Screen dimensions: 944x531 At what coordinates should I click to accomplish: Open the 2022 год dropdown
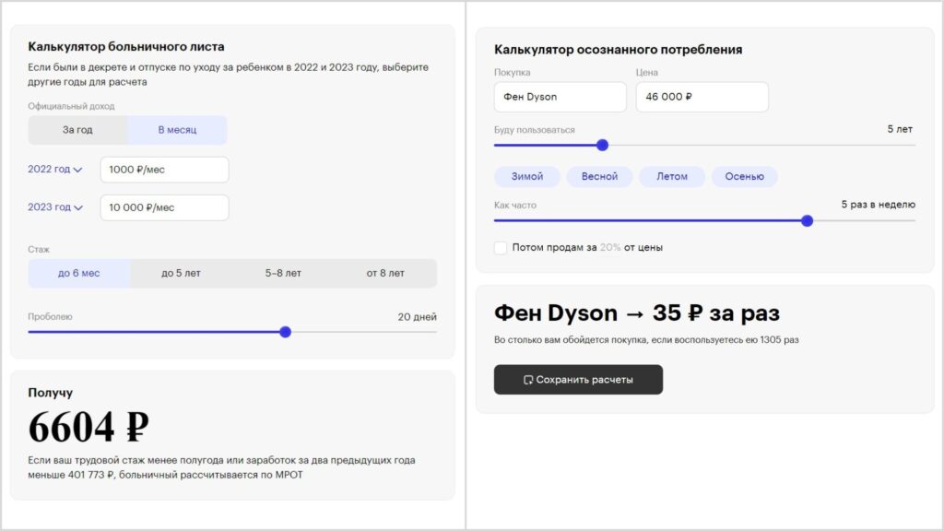pos(55,170)
